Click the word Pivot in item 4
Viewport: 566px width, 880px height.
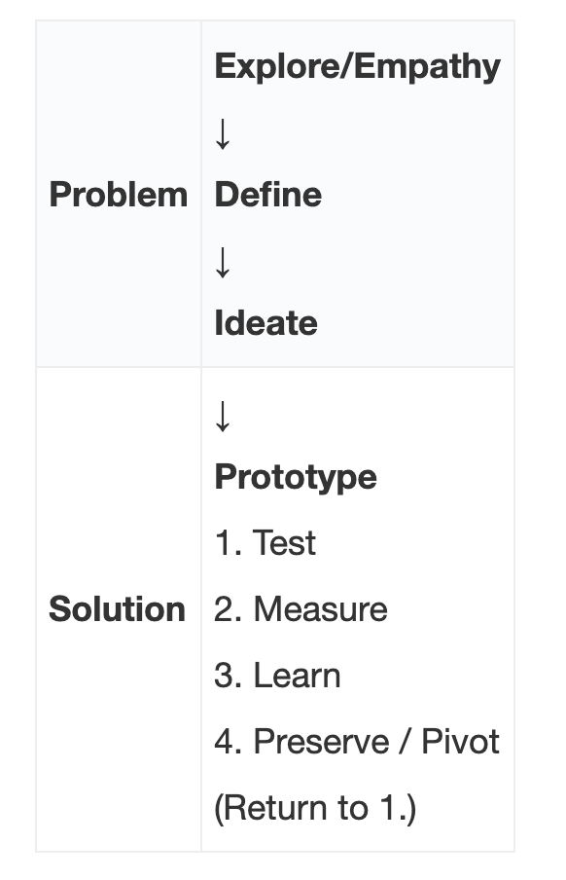coord(460,742)
